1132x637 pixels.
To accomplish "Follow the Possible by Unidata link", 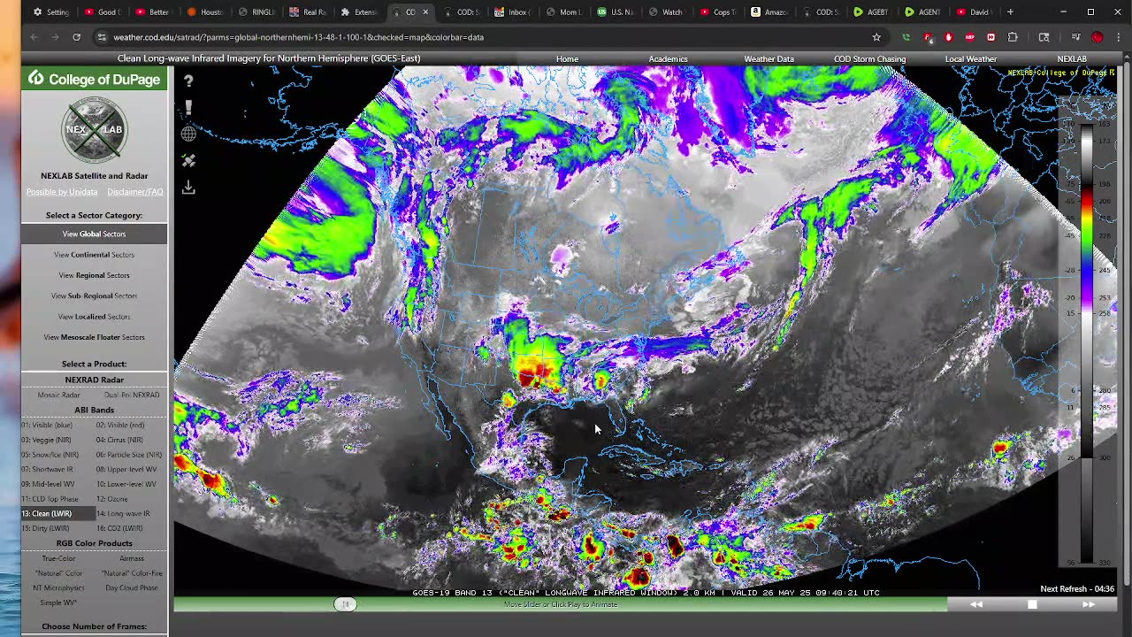I will point(61,192).
